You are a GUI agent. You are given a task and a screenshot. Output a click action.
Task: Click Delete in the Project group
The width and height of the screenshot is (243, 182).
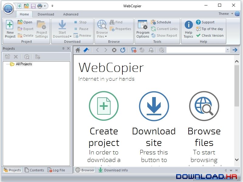[26, 35]
